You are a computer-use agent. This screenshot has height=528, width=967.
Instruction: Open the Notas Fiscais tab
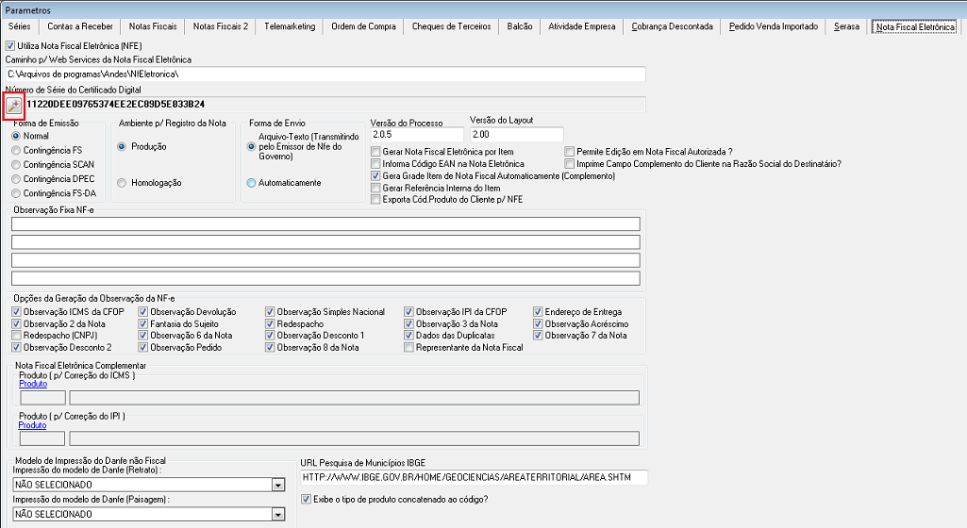click(x=153, y=26)
